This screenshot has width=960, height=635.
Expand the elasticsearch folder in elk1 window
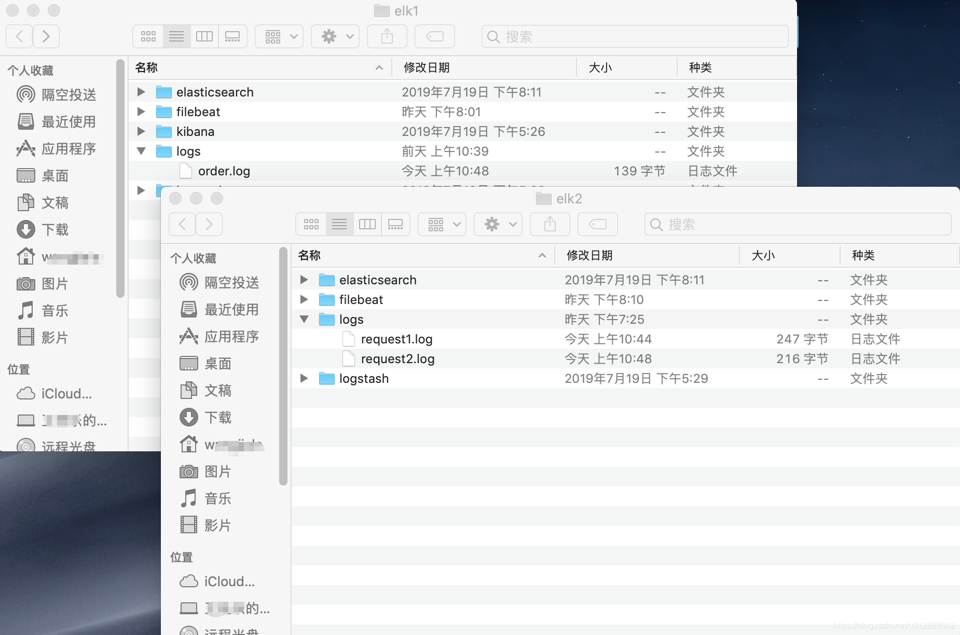pos(141,92)
